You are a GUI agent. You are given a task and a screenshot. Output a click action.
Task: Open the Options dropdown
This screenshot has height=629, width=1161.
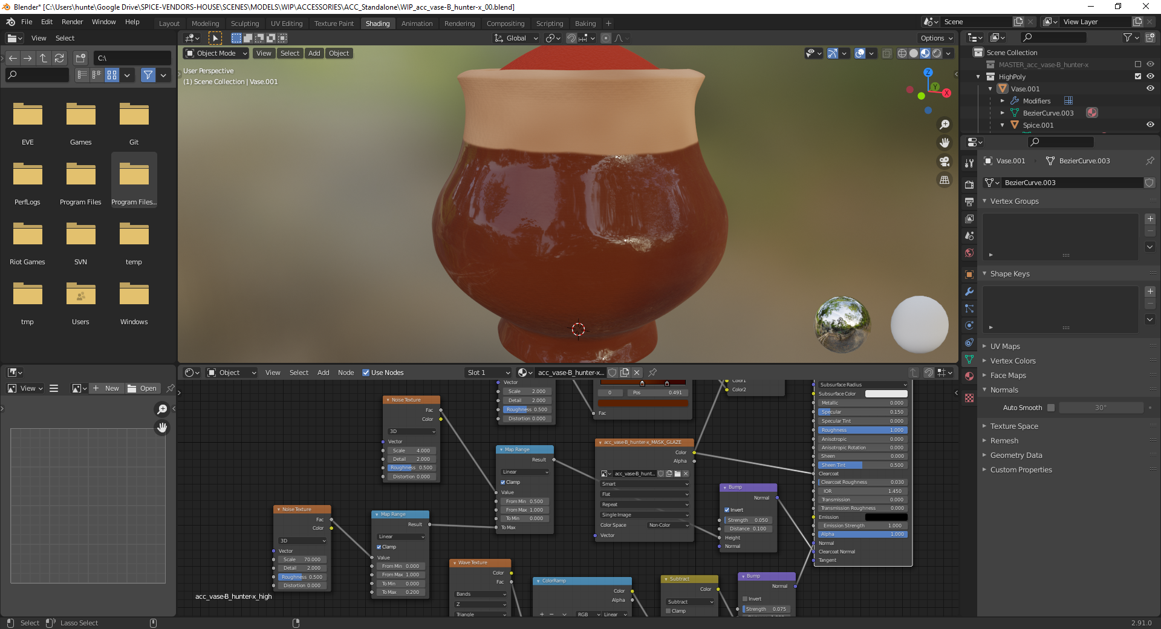(x=937, y=38)
